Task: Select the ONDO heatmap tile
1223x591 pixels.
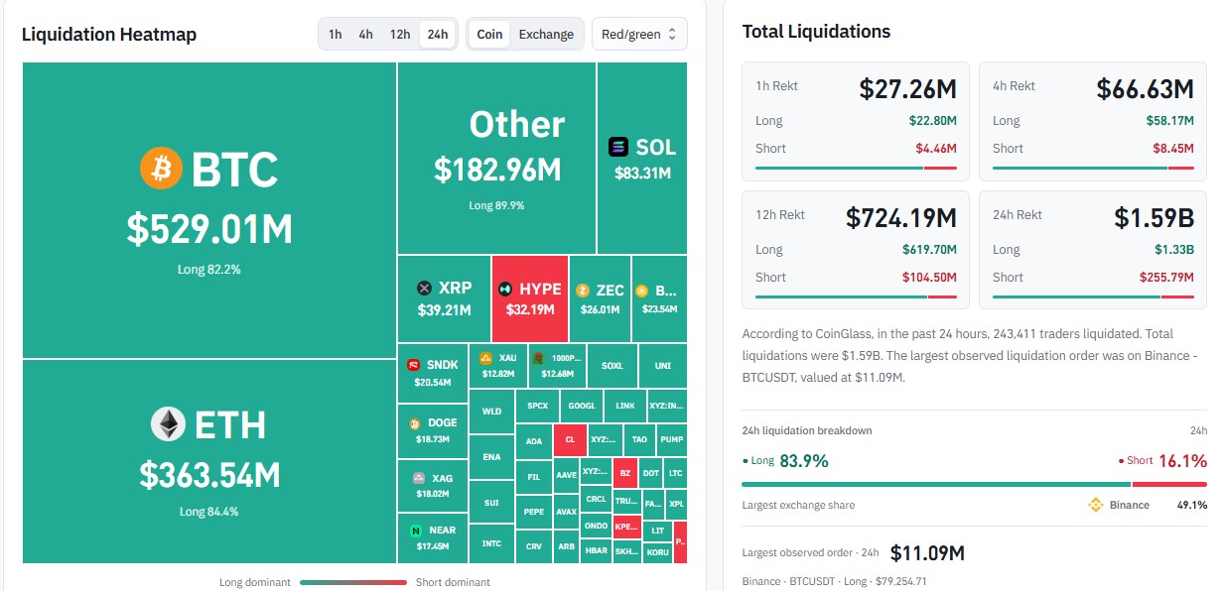Action: pyautogui.click(x=597, y=526)
